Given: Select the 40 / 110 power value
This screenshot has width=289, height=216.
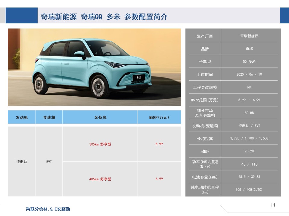Looking at the screenshot, I should click(249, 164).
